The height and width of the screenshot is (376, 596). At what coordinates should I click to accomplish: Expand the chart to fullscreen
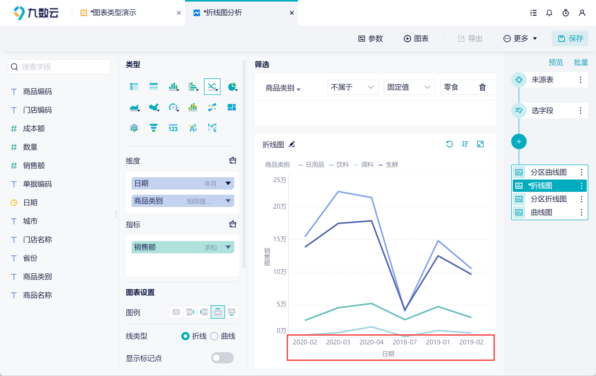(480, 144)
